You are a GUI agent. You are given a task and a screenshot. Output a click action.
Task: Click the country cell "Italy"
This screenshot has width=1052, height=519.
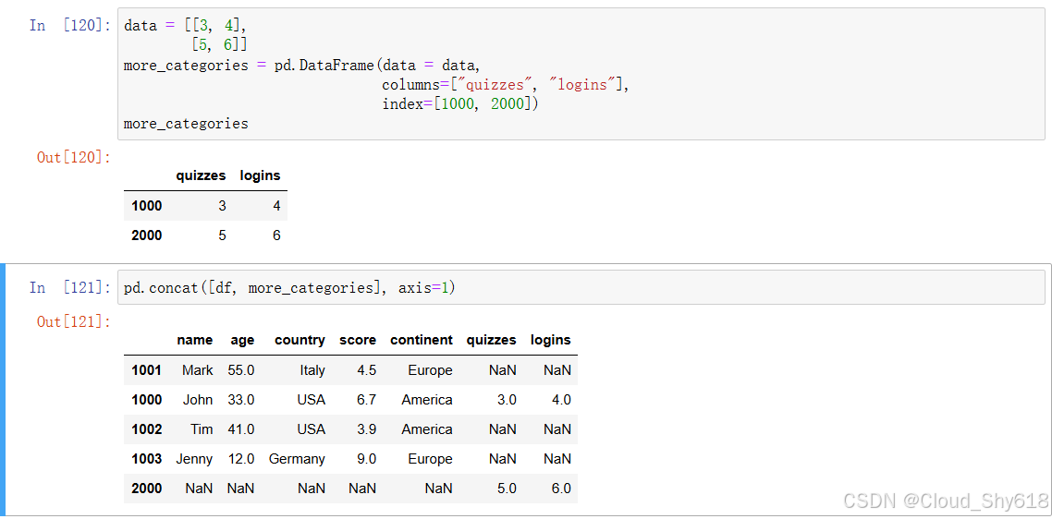coord(312,370)
